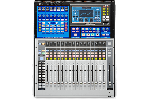Viewport: 149px width, 100px height.
Task: Click the encoder knob in Master Control section
Action: pyautogui.click(x=90, y=29)
